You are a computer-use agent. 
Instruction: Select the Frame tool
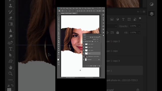(58, 25)
